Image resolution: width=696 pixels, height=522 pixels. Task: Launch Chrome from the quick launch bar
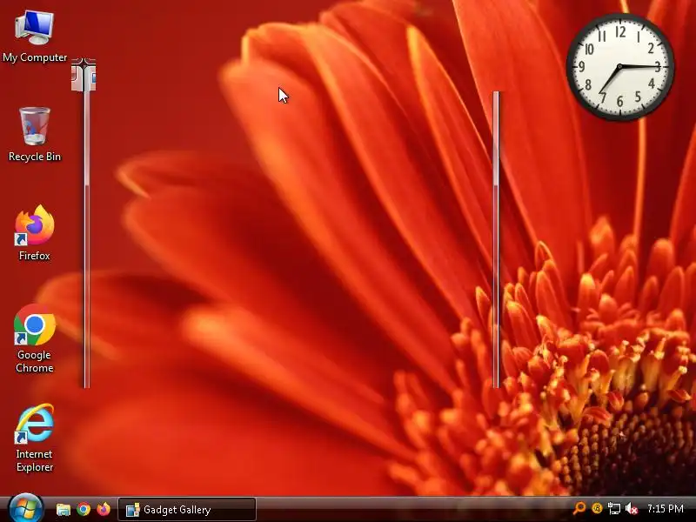pyautogui.click(x=84, y=509)
